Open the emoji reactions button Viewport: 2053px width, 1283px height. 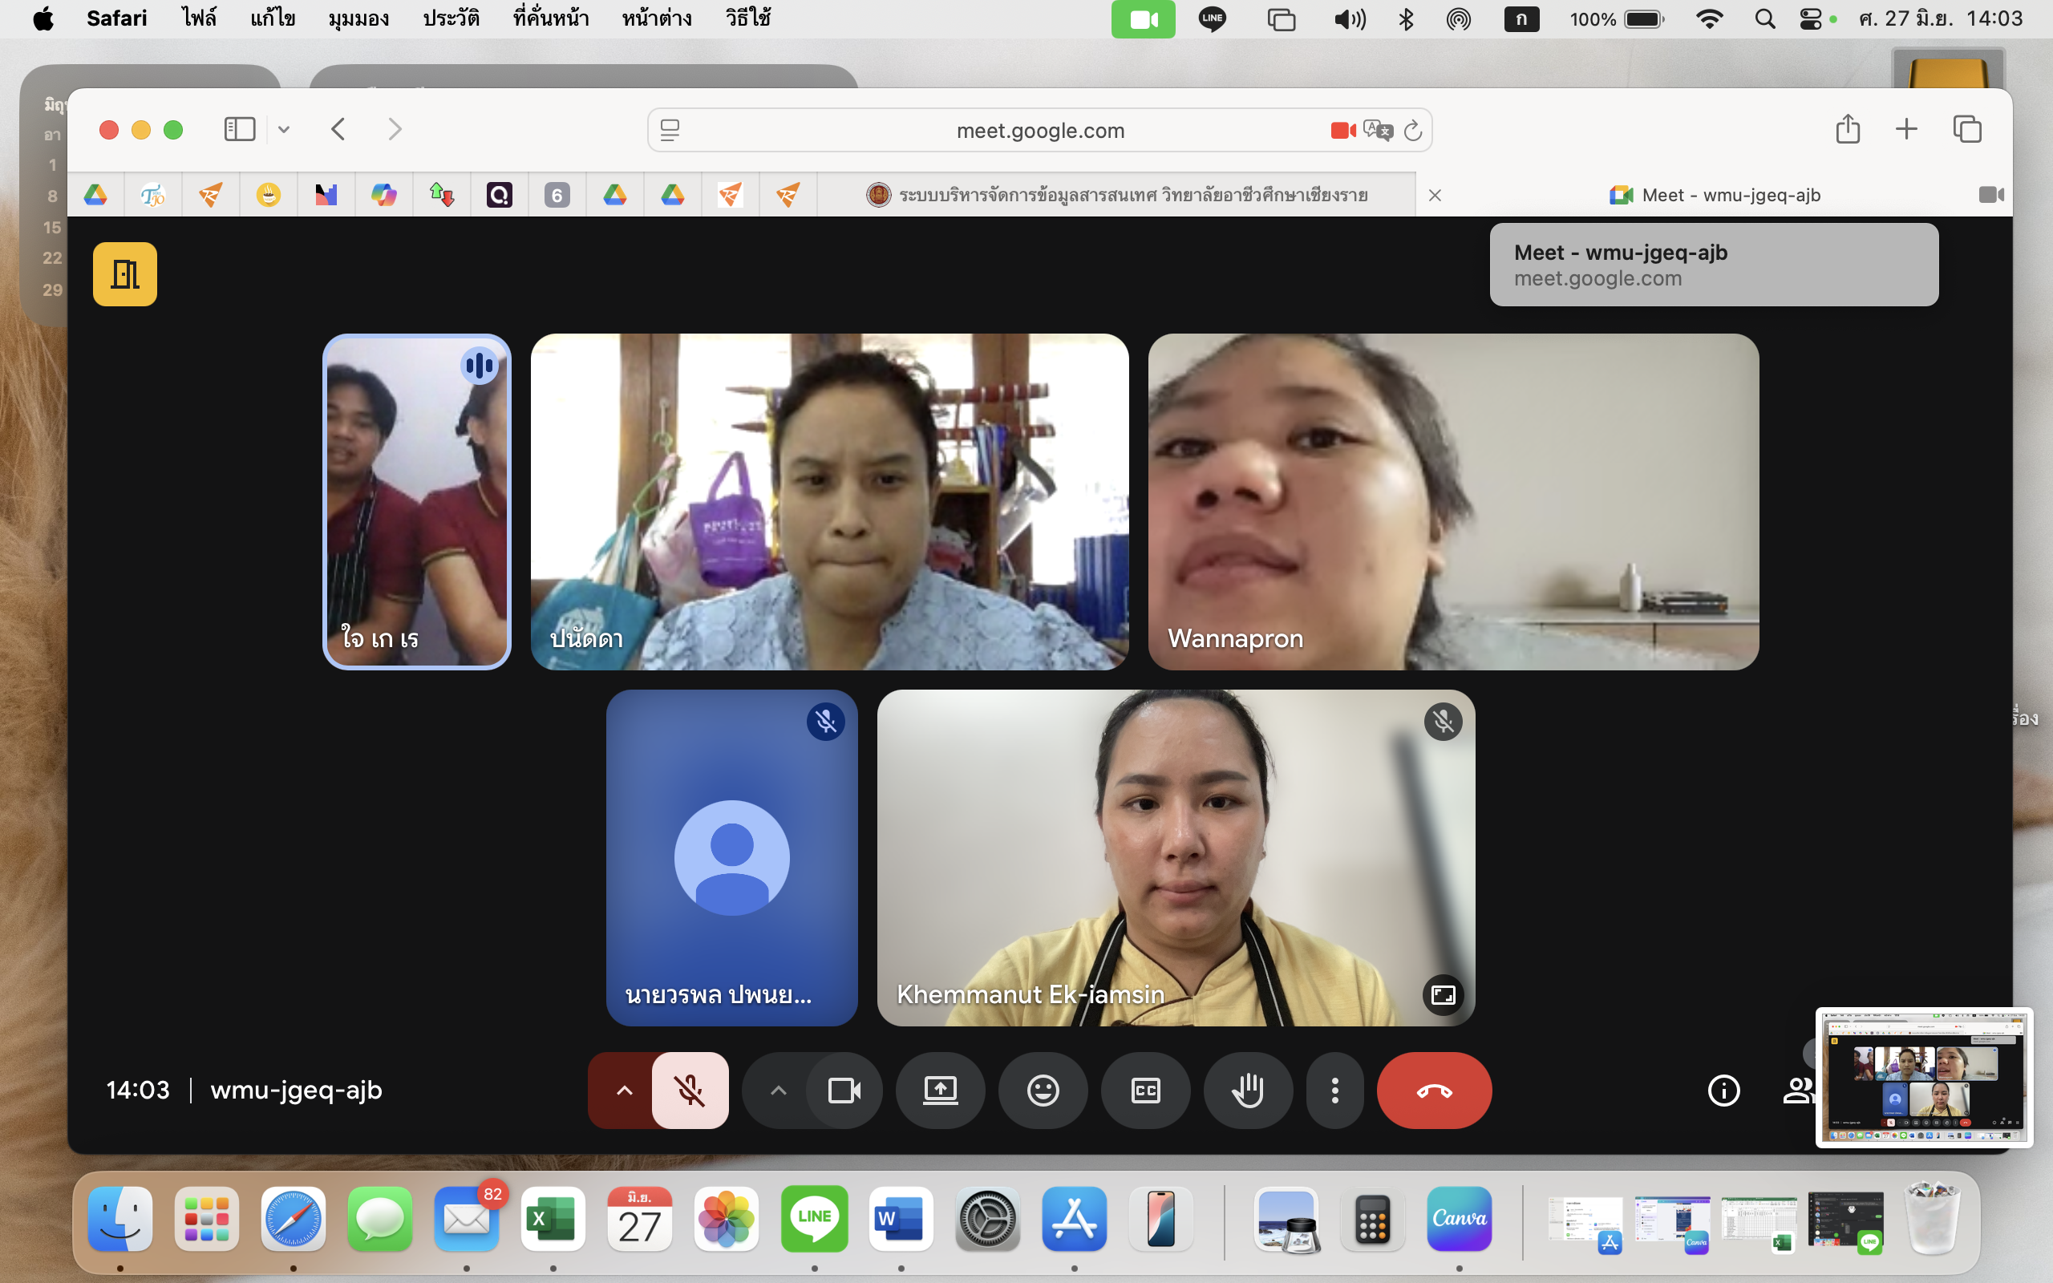[x=1043, y=1091]
